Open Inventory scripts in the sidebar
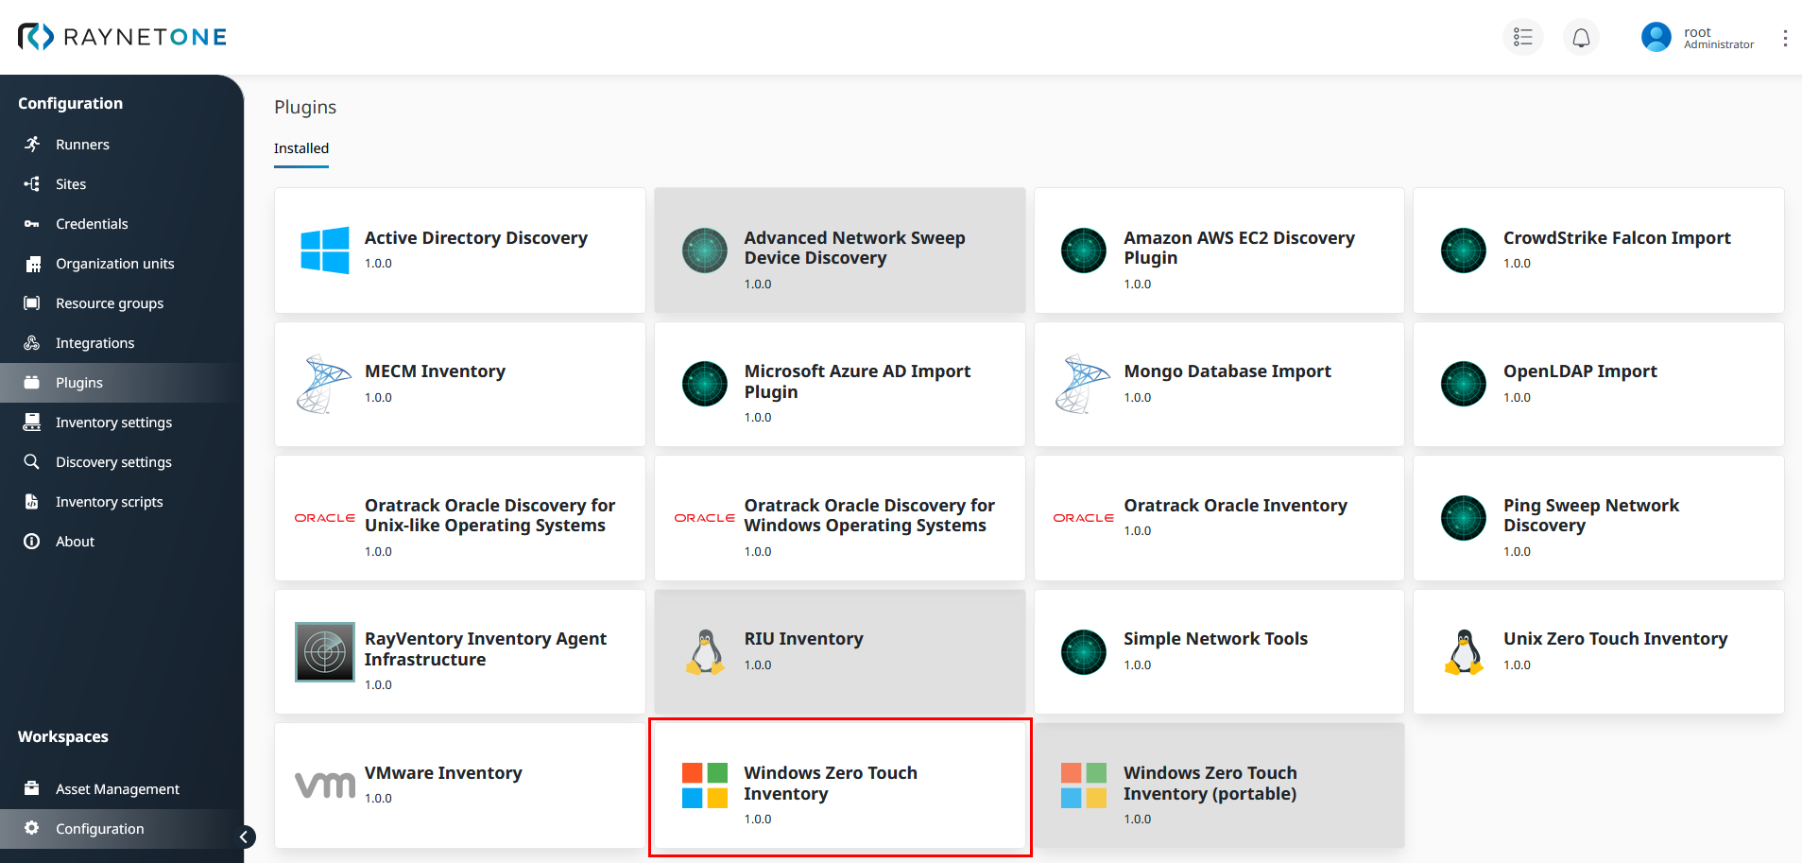Screen dimensions: 1802x863 tap(109, 502)
